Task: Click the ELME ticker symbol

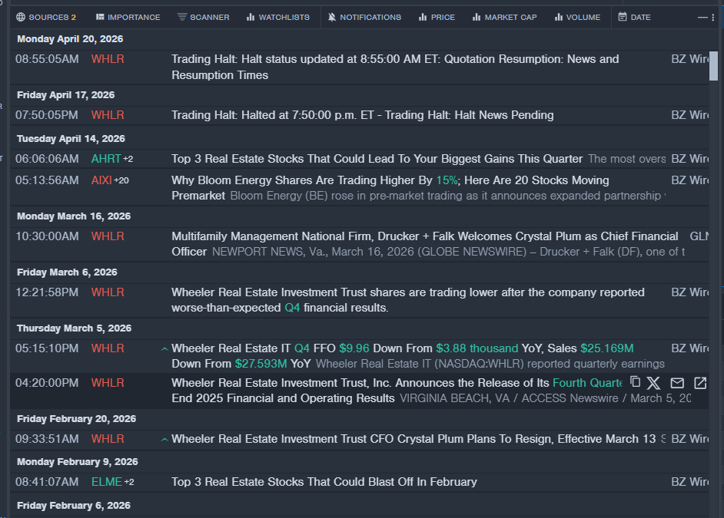Action: pos(106,482)
